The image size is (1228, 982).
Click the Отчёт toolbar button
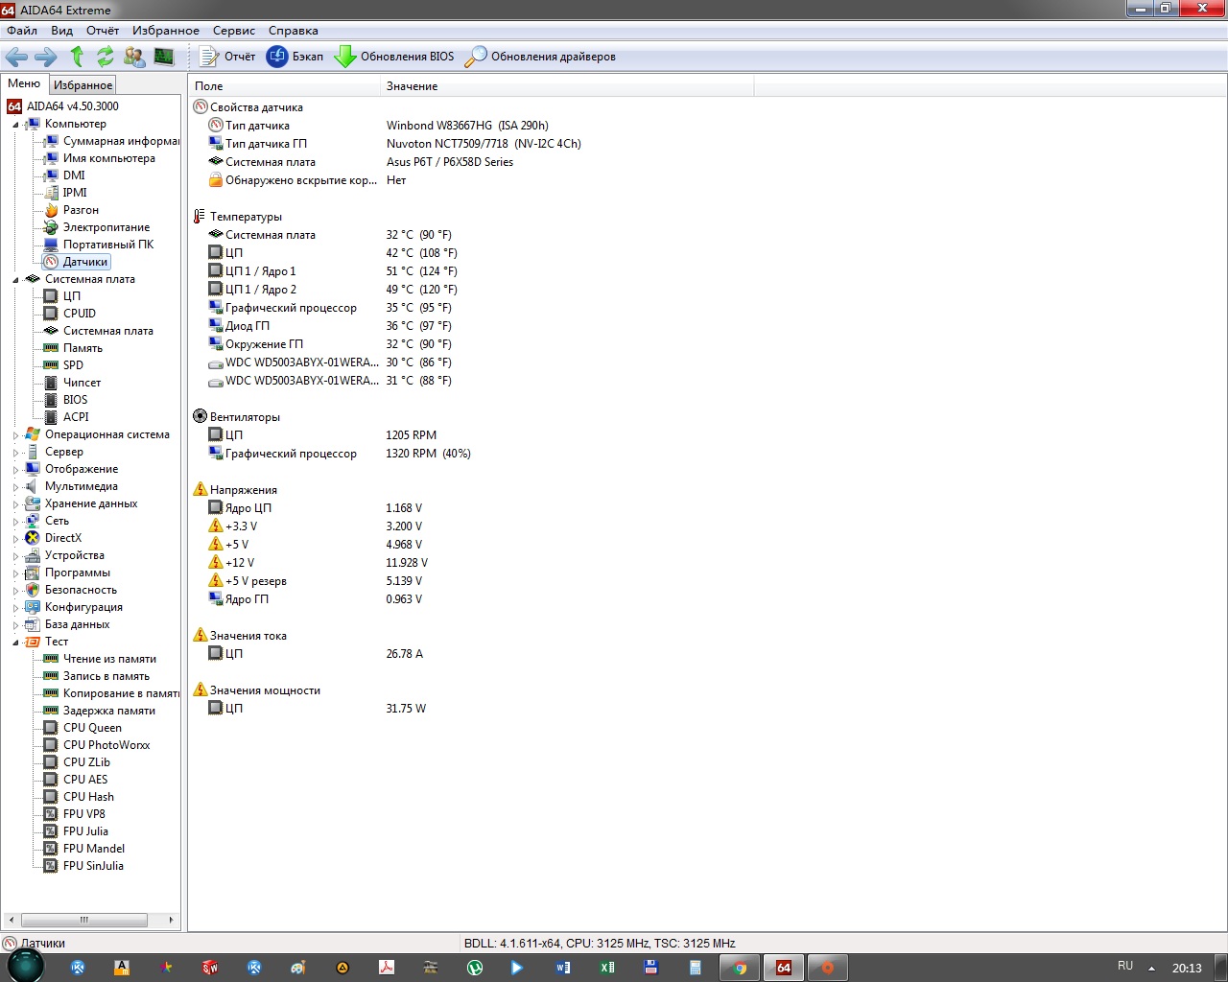click(x=227, y=57)
